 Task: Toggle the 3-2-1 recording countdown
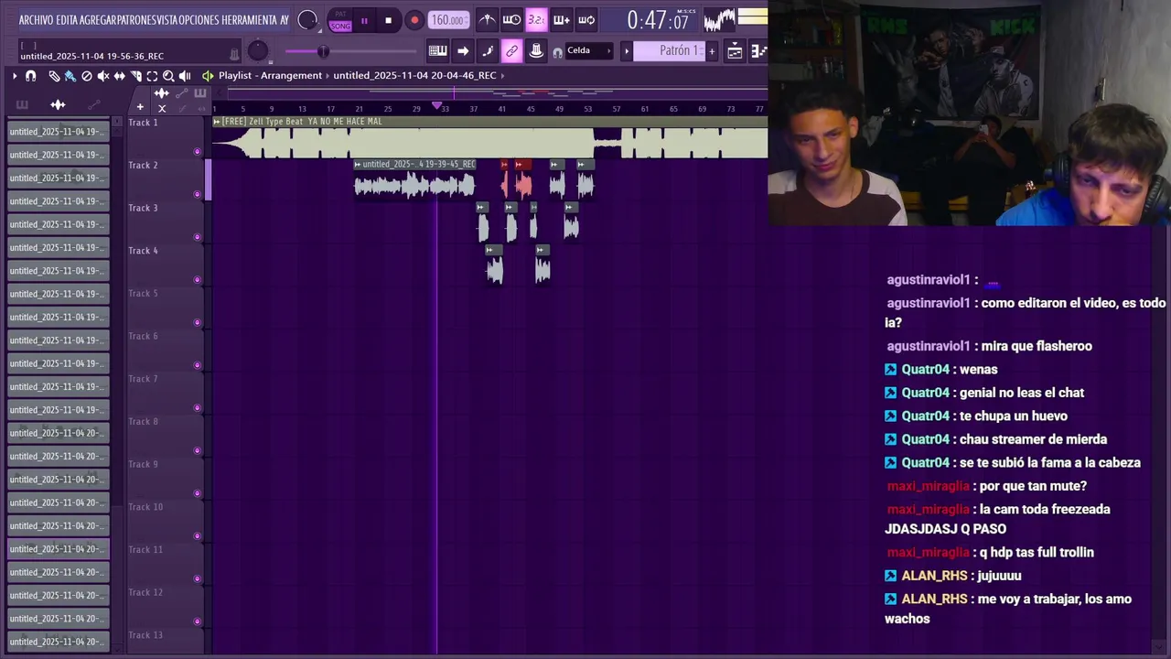(536, 19)
